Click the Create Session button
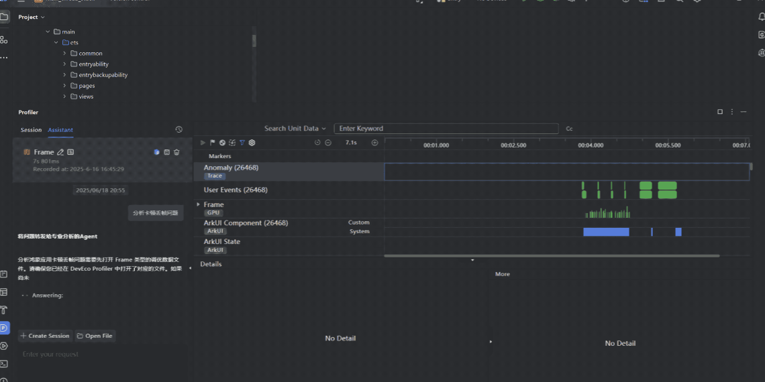Image resolution: width=765 pixels, height=382 pixels. (45, 336)
